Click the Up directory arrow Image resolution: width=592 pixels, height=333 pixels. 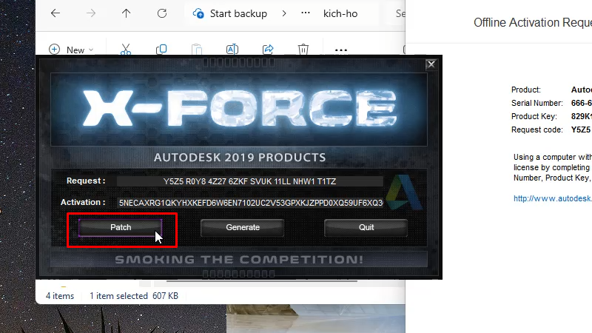[x=127, y=13]
